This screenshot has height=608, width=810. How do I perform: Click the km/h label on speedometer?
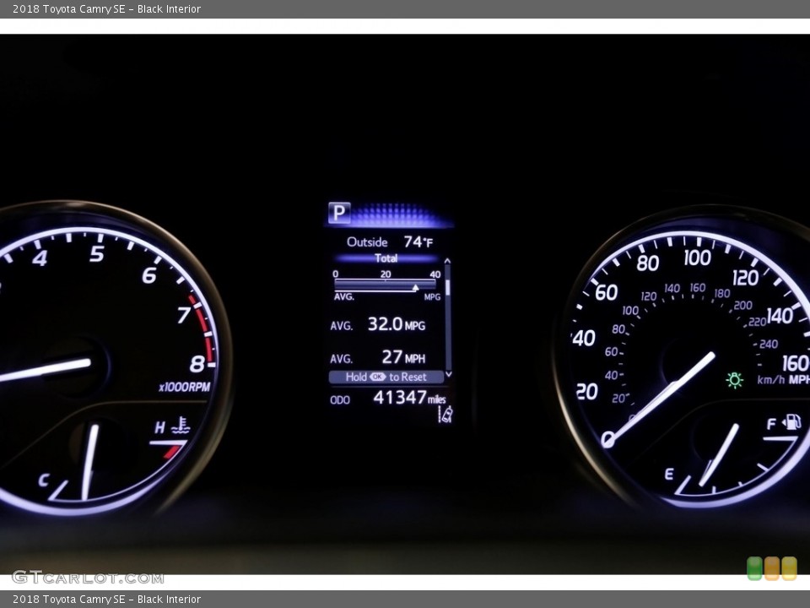tap(770, 380)
